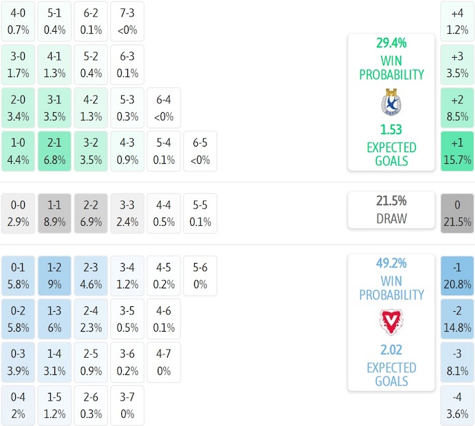Image resolution: width=475 pixels, height=426 pixels.
Task: Open the 21.5% Draw summary box
Action: (x=391, y=210)
